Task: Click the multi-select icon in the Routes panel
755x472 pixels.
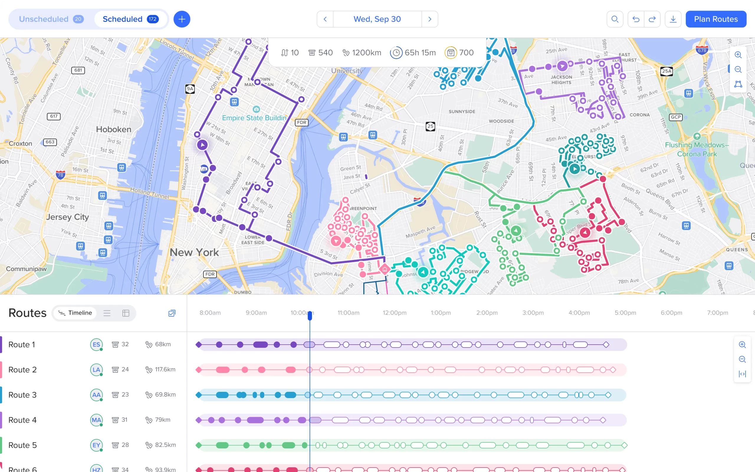Action: coord(171,313)
